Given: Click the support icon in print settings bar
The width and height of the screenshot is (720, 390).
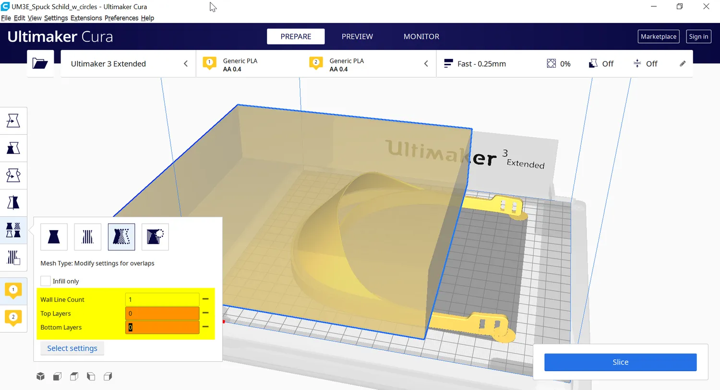Looking at the screenshot, I should click(x=593, y=63).
